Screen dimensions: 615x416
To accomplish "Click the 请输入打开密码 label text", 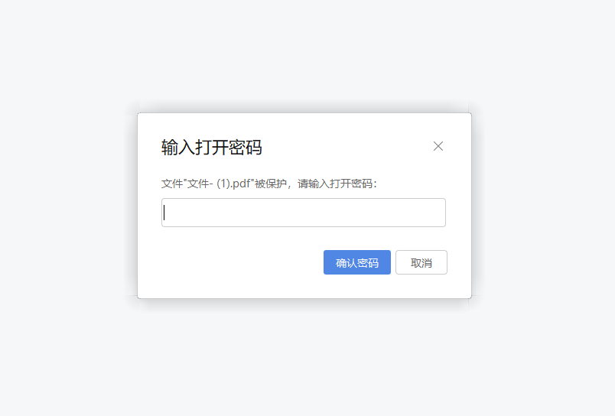I will tap(337, 184).
